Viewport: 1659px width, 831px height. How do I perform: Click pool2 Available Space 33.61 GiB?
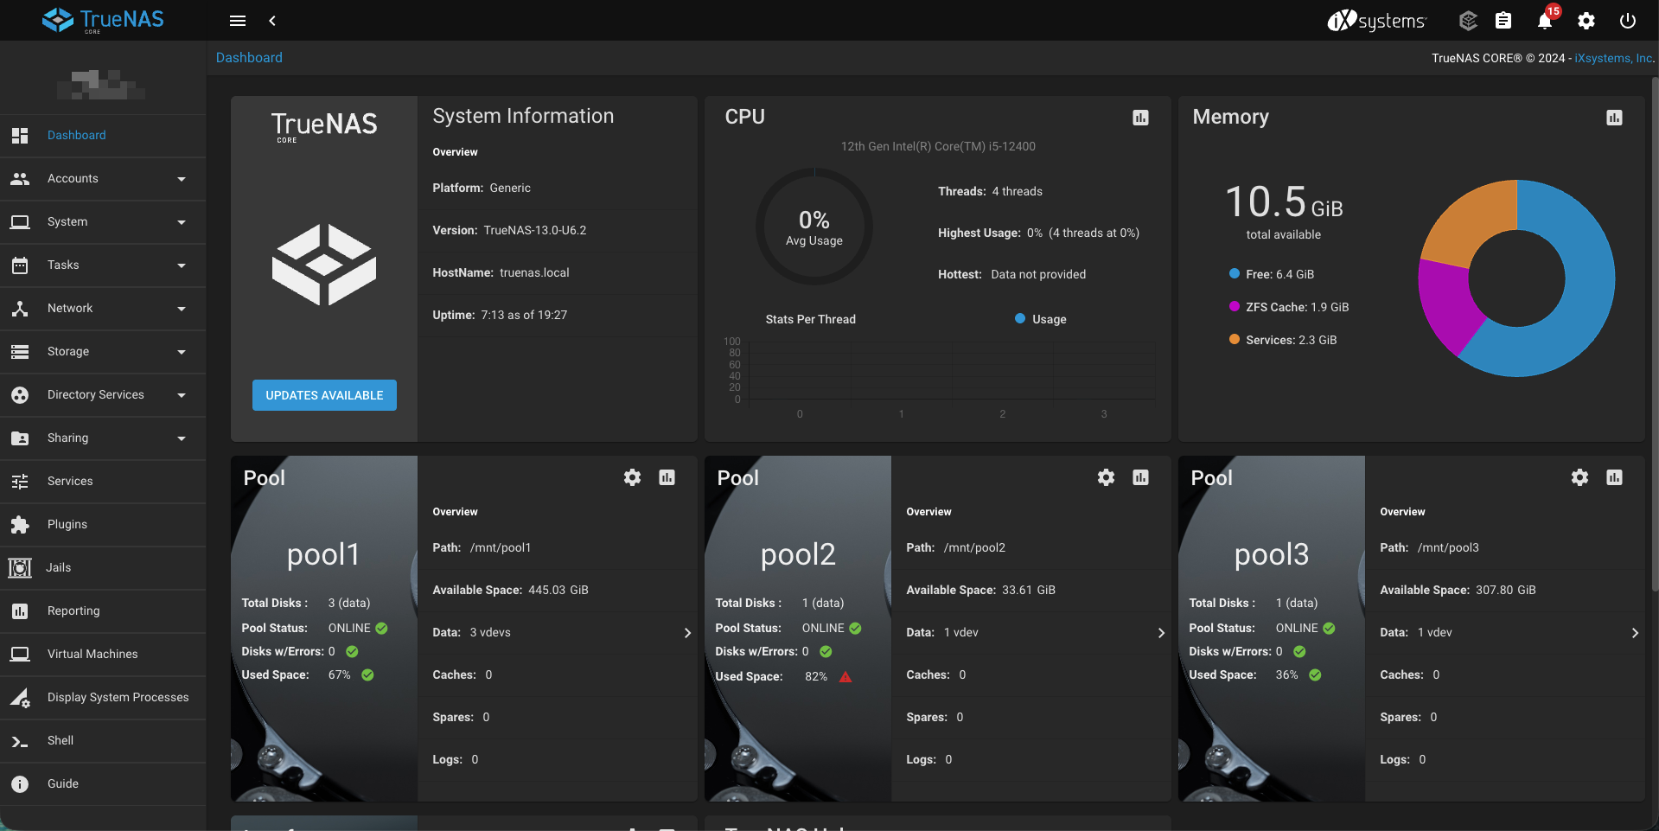tap(980, 590)
